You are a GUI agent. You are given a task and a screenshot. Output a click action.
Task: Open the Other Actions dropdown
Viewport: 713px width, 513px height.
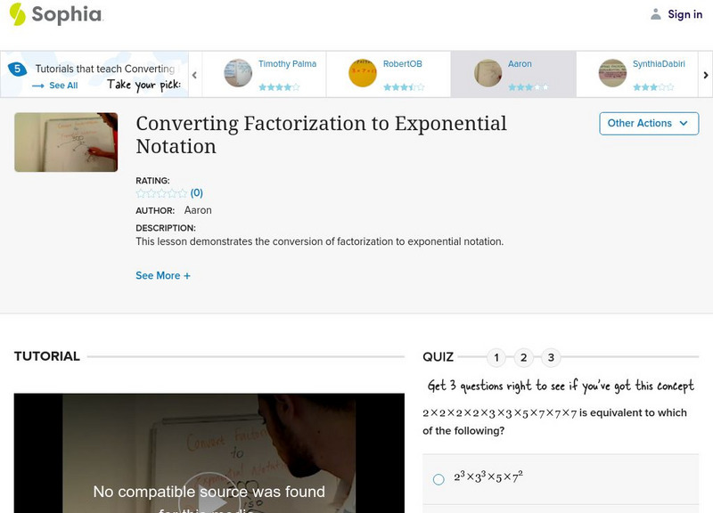point(648,123)
